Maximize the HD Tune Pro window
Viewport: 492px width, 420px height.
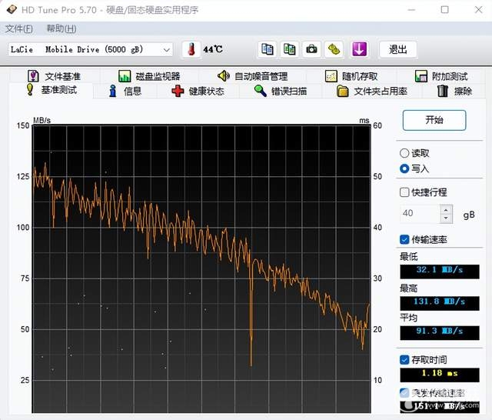(444, 10)
